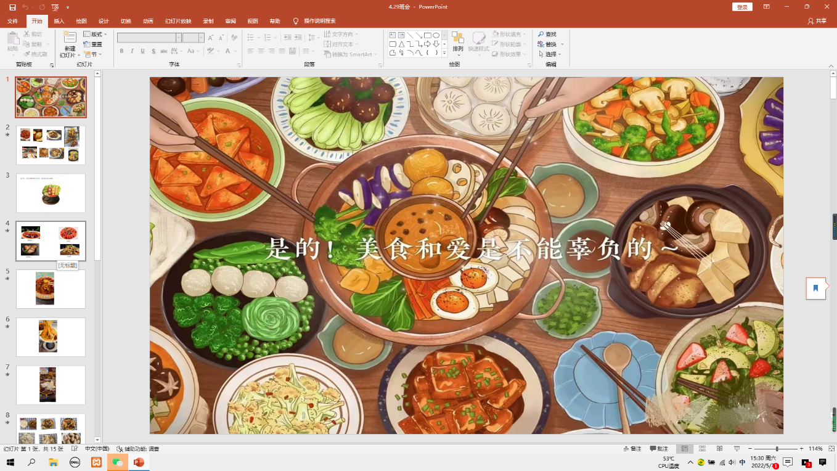Select slide 2 thumbnail

(51, 145)
